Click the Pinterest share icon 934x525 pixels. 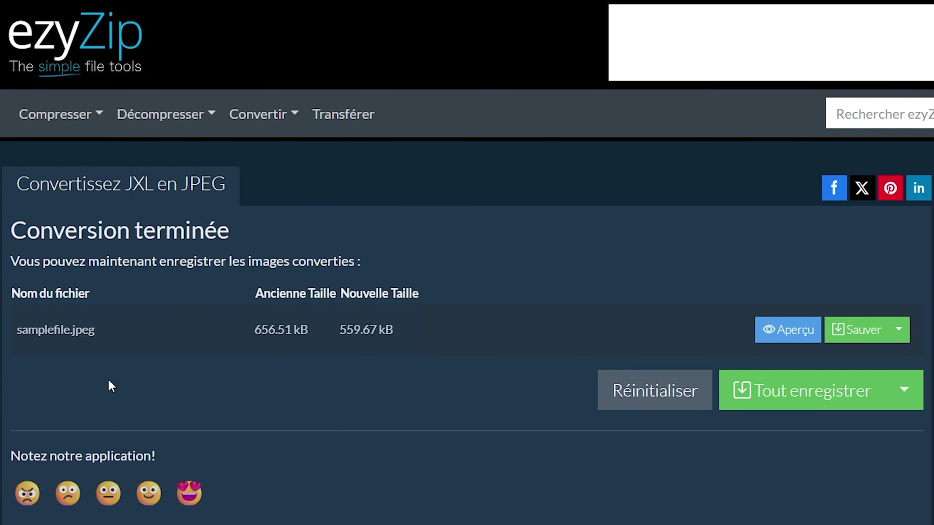890,188
